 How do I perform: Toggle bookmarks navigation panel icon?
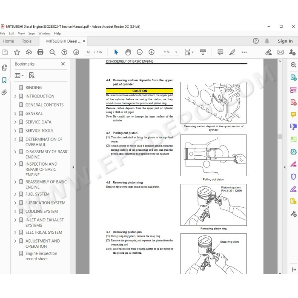click(4, 80)
